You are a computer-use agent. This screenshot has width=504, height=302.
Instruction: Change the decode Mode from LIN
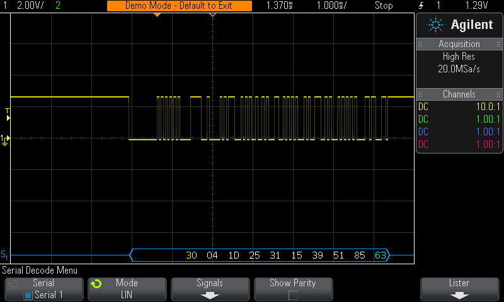pyautogui.click(x=127, y=289)
